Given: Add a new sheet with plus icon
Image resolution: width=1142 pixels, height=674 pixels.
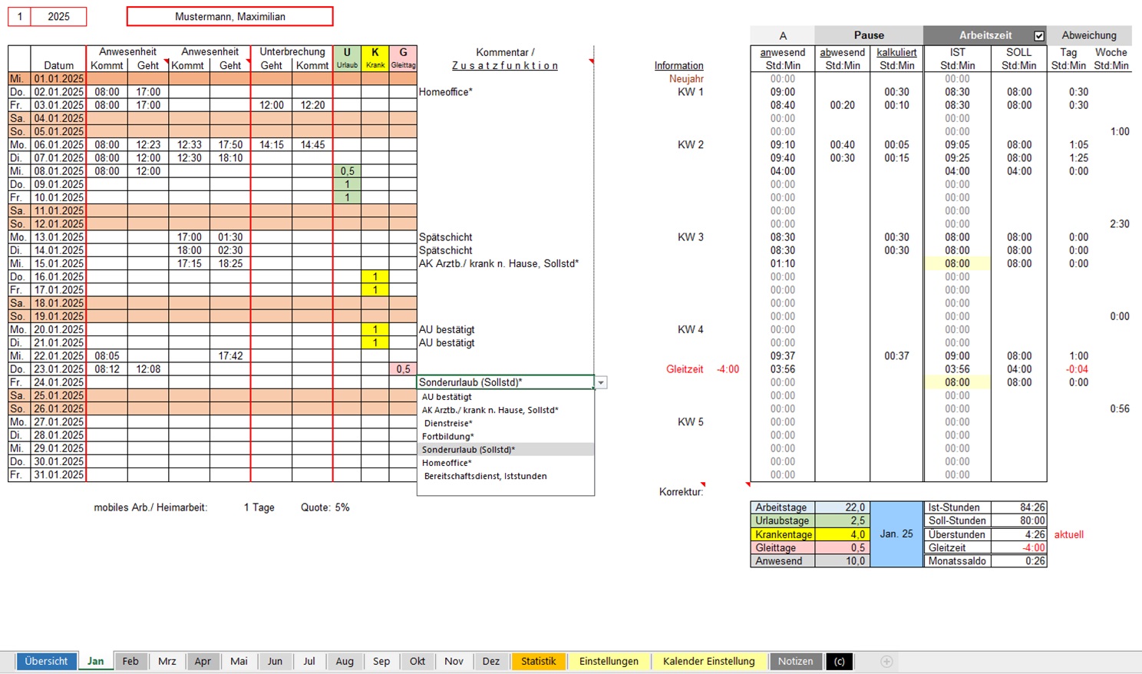Looking at the screenshot, I should [x=886, y=661].
